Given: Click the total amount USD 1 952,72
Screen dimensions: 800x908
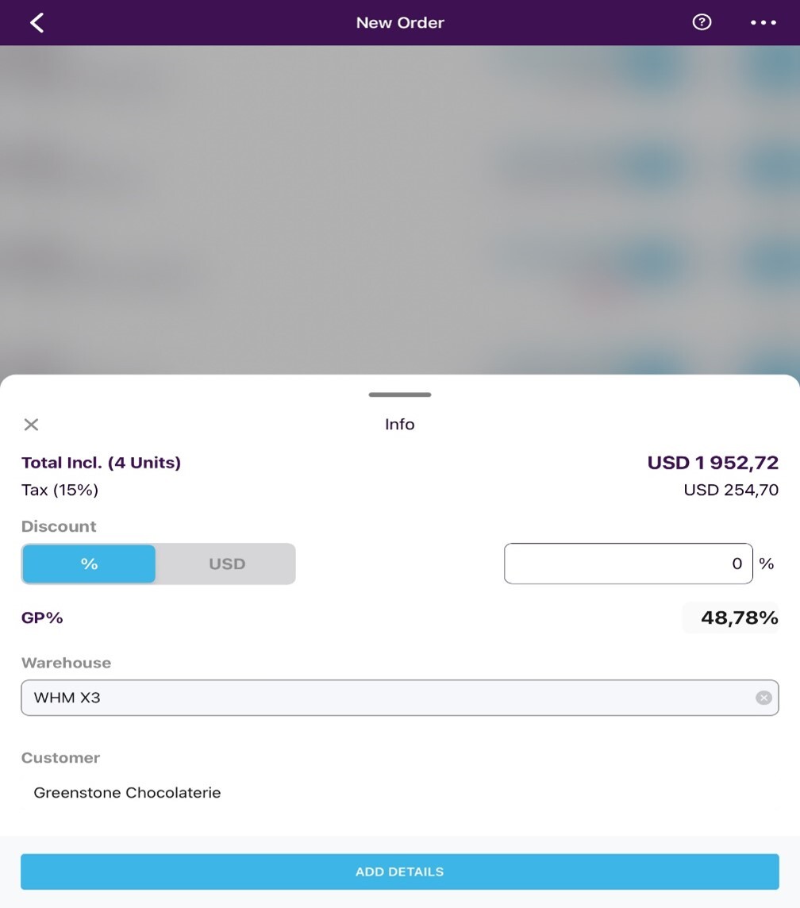Looking at the screenshot, I should 713,463.
